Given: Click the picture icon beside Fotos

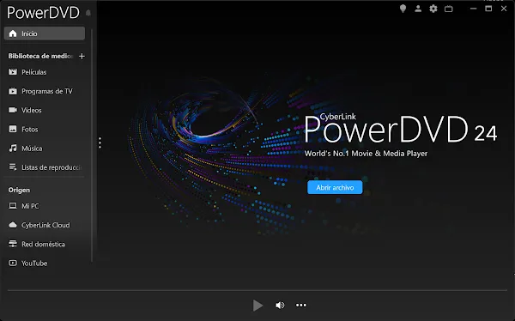Looking at the screenshot, I should [x=13, y=129].
